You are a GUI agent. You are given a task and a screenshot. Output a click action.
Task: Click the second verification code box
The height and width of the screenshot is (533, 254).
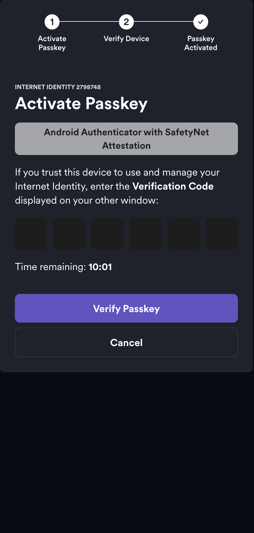69,233
